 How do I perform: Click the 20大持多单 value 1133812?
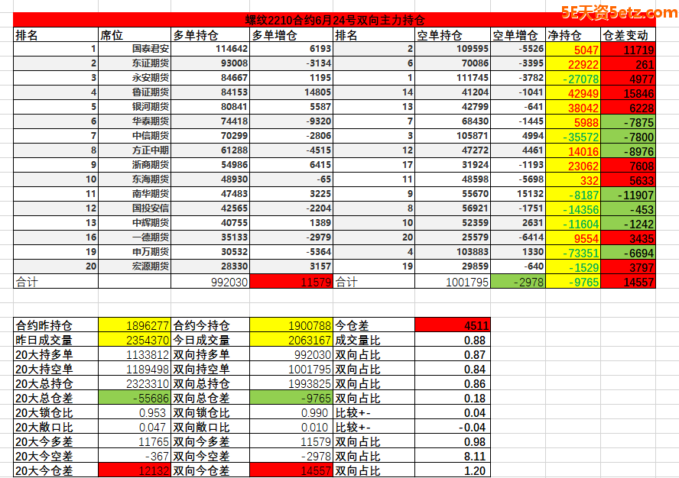point(135,354)
